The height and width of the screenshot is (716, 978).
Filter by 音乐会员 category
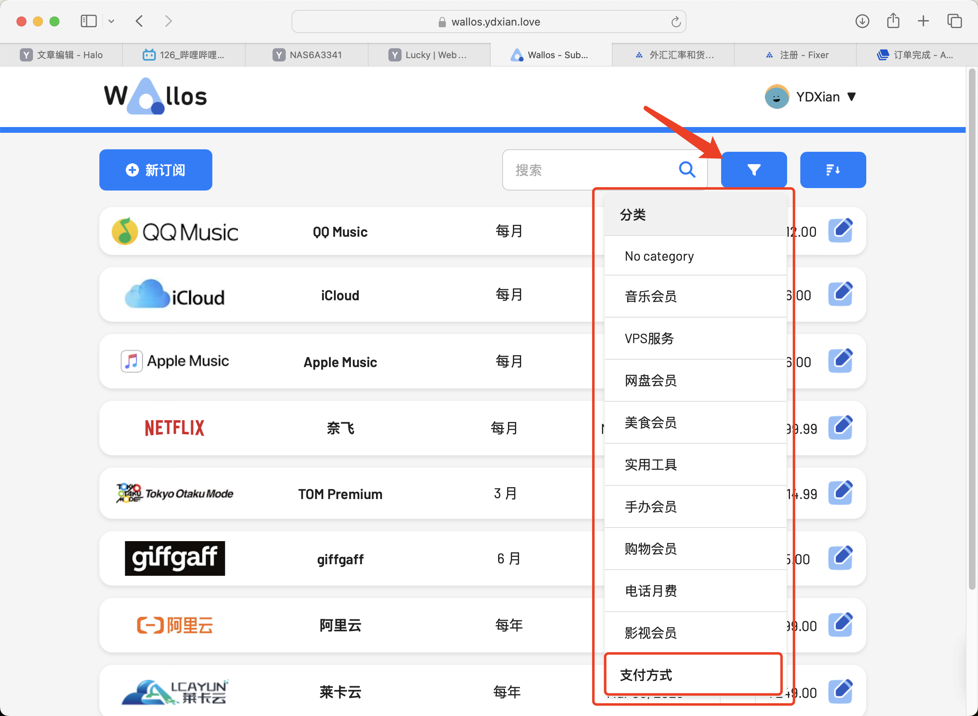[x=695, y=297]
